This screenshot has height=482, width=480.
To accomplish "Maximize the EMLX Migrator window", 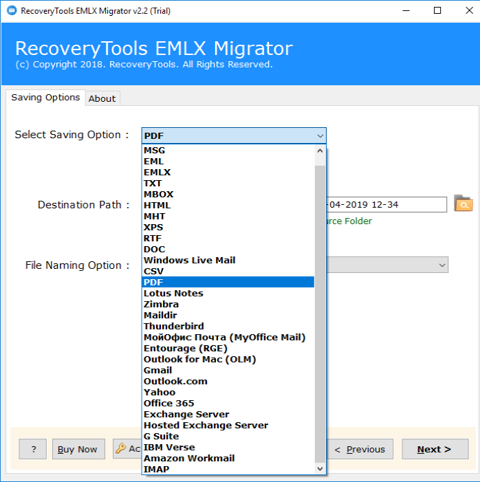I will (x=437, y=11).
